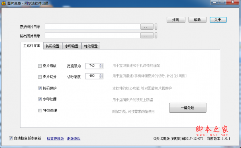Toggle the 自动检查版本更新 checkbox
The width and height of the screenshot is (241, 148).
(10, 138)
